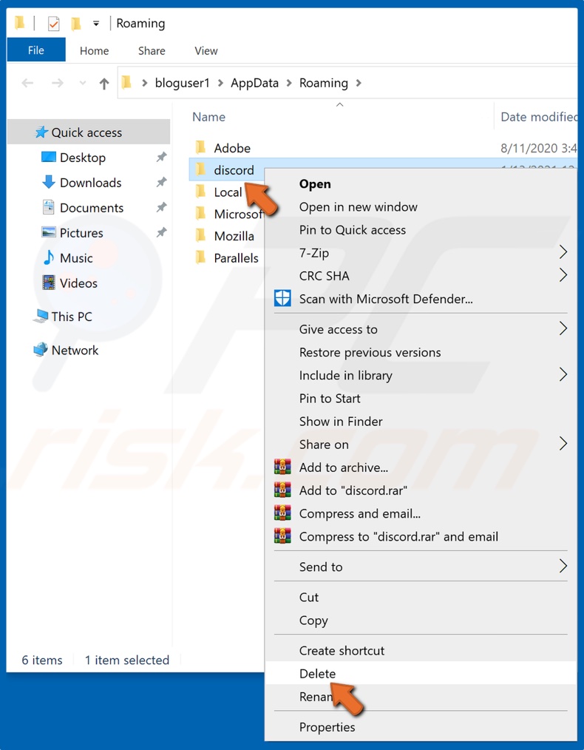The image size is (584, 750).
Task: Expand the Share on submenu
Action: (x=421, y=445)
